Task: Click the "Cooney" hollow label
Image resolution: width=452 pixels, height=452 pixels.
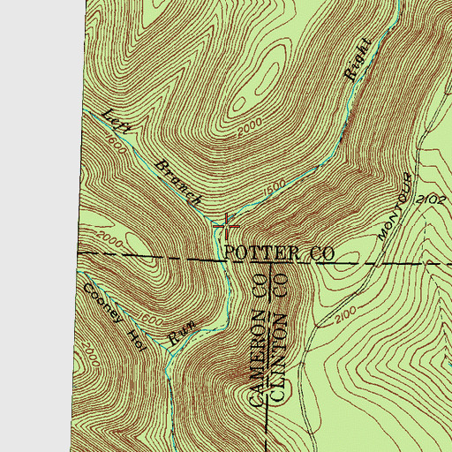Action: point(102,303)
